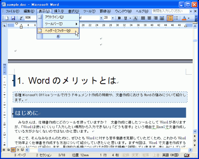Open the ヘルプ menu

142,11
